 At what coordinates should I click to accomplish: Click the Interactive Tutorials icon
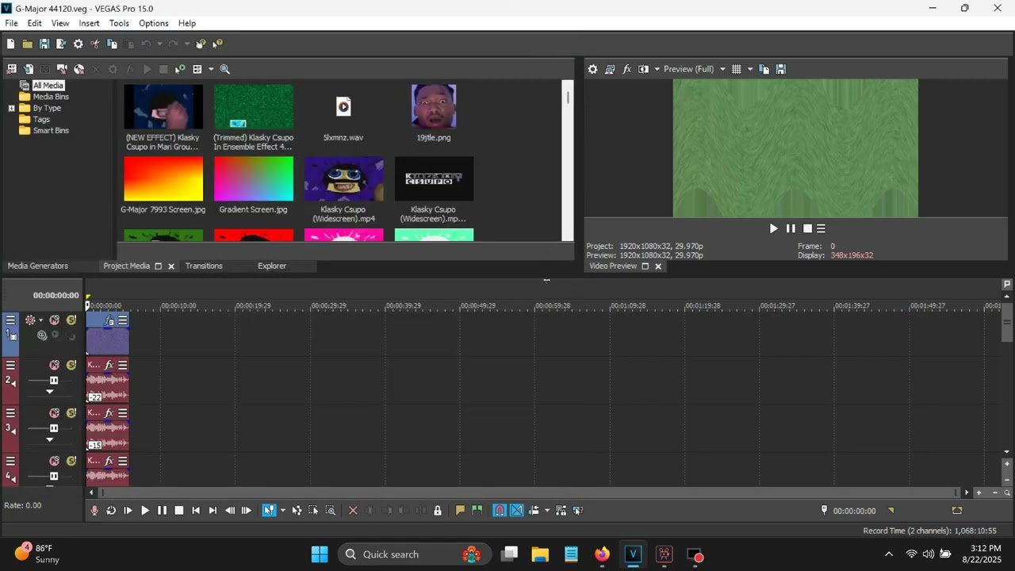pyautogui.click(x=201, y=44)
